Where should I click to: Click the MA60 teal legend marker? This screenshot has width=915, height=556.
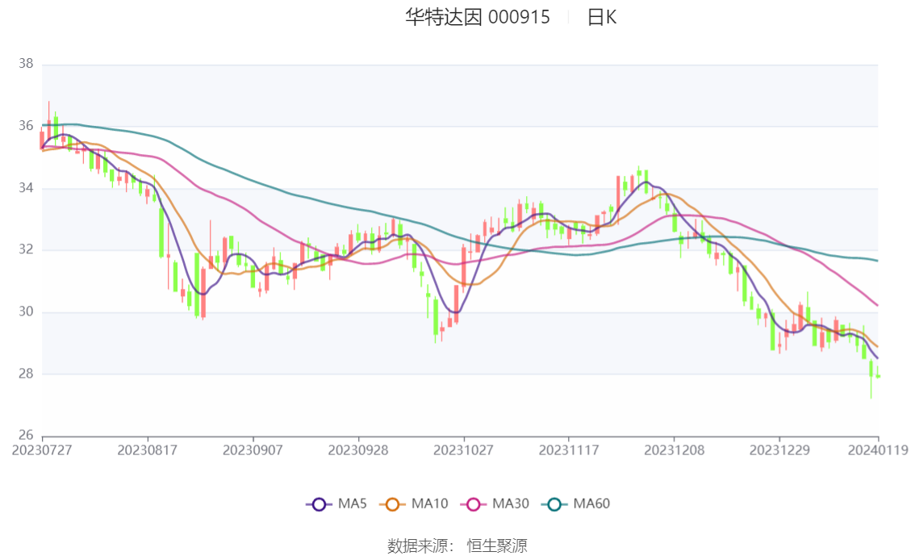click(554, 504)
